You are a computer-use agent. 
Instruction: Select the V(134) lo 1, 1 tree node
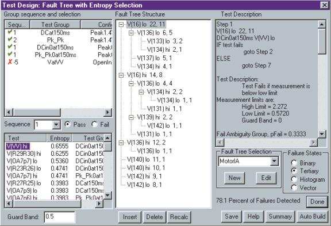click(174, 100)
